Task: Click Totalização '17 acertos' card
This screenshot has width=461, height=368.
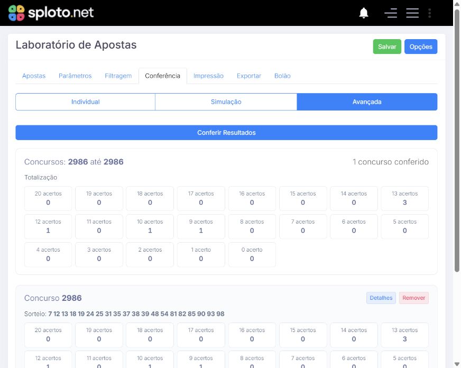Action: (201, 198)
